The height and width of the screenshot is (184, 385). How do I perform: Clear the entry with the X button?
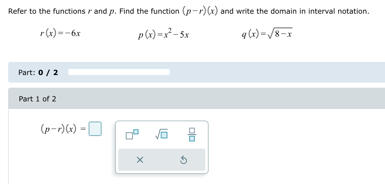point(140,160)
